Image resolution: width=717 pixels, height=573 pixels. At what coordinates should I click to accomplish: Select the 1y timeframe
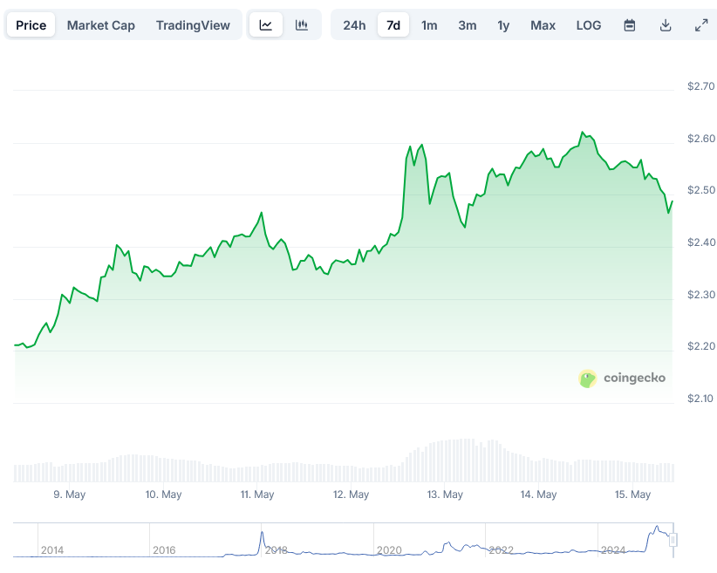click(503, 25)
